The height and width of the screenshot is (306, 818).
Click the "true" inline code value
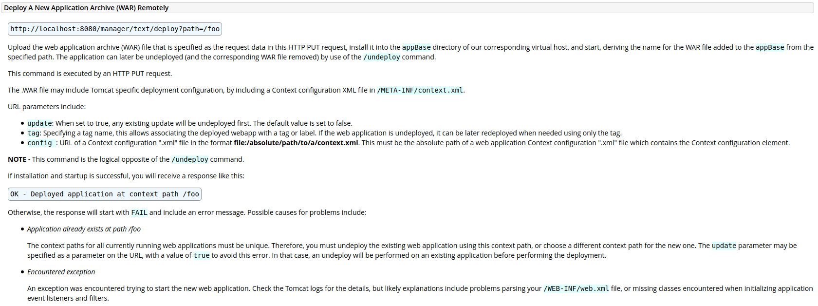(x=201, y=255)
